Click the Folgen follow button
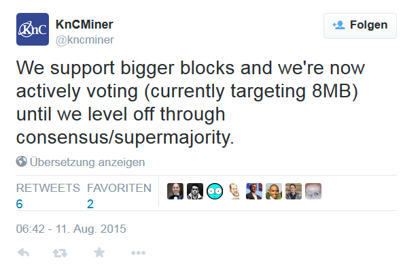Viewport: 420px width, 277px height. pos(360,26)
